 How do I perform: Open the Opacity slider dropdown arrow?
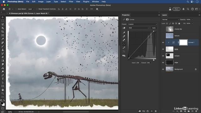[x=192, y=19]
